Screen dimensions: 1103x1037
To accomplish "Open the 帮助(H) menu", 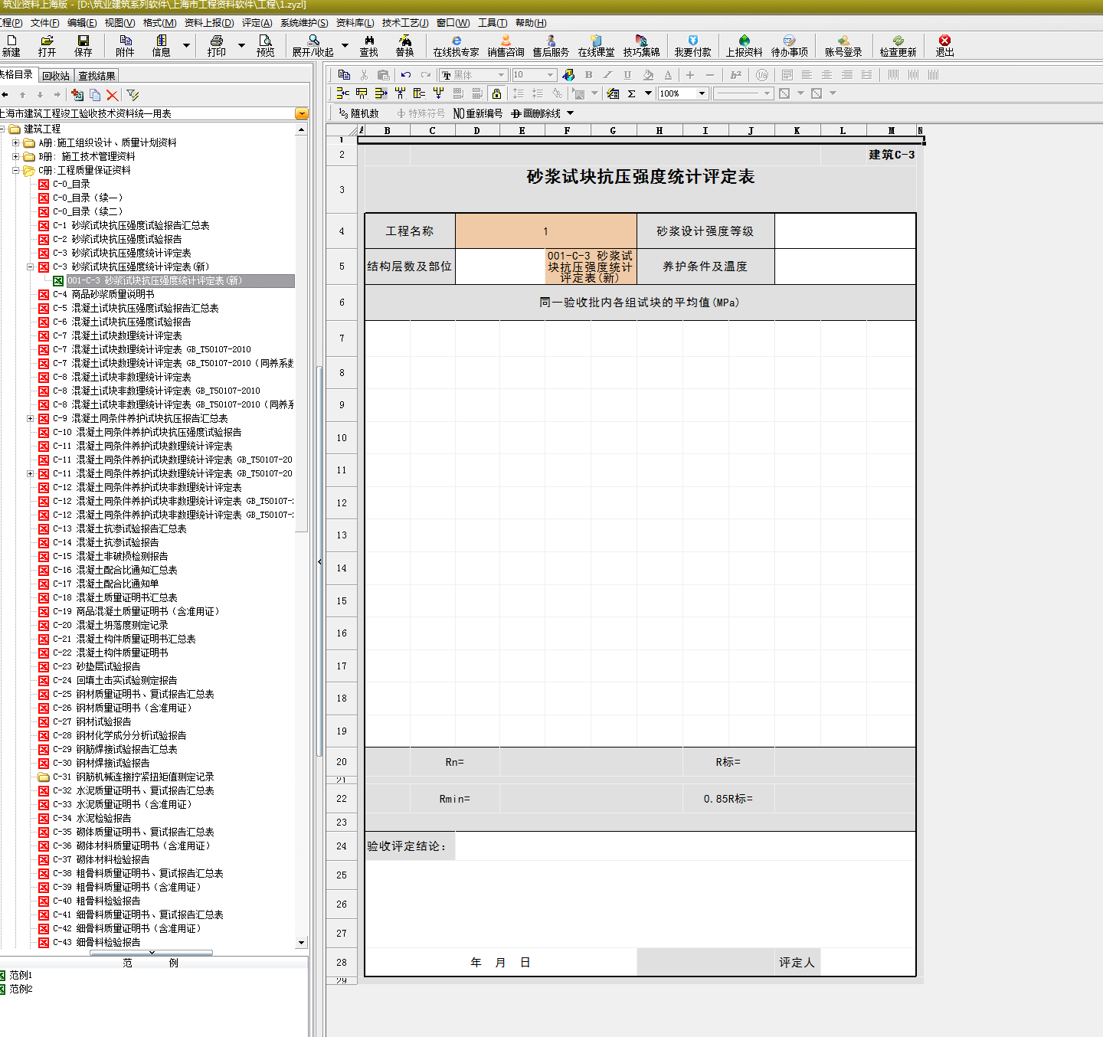I will click(x=531, y=22).
